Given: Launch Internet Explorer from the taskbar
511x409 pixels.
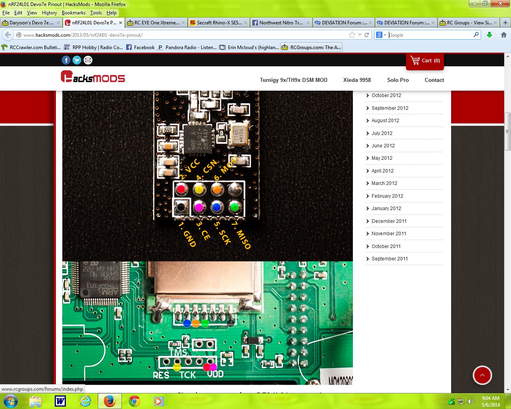Looking at the screenshot, I should coord(85,401).
